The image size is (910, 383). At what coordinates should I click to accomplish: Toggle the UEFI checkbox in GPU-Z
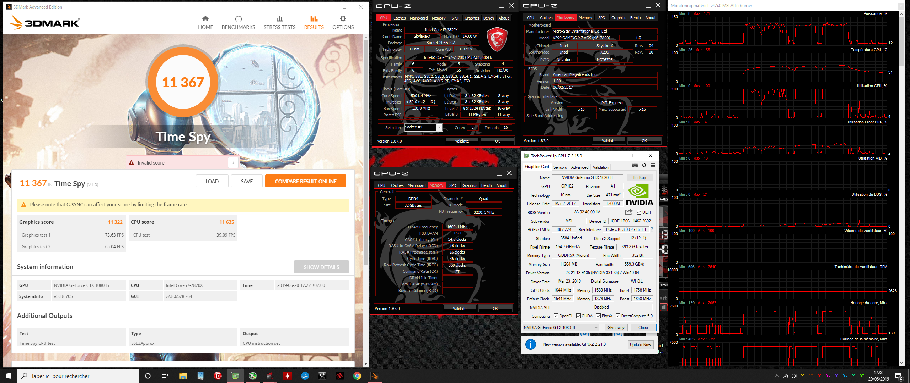[639, 212]
